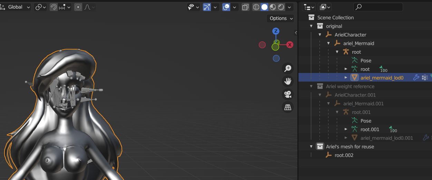Select ariel_mermaid_lod0.001 mesh
This screenshot has height=180, width=432.
coord(386,138)
